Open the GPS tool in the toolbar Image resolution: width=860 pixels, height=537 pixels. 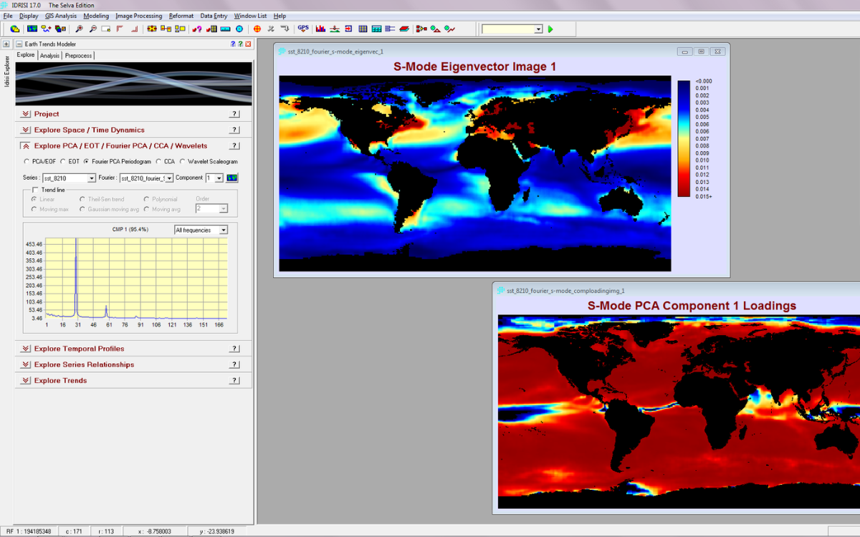[303, 29]
